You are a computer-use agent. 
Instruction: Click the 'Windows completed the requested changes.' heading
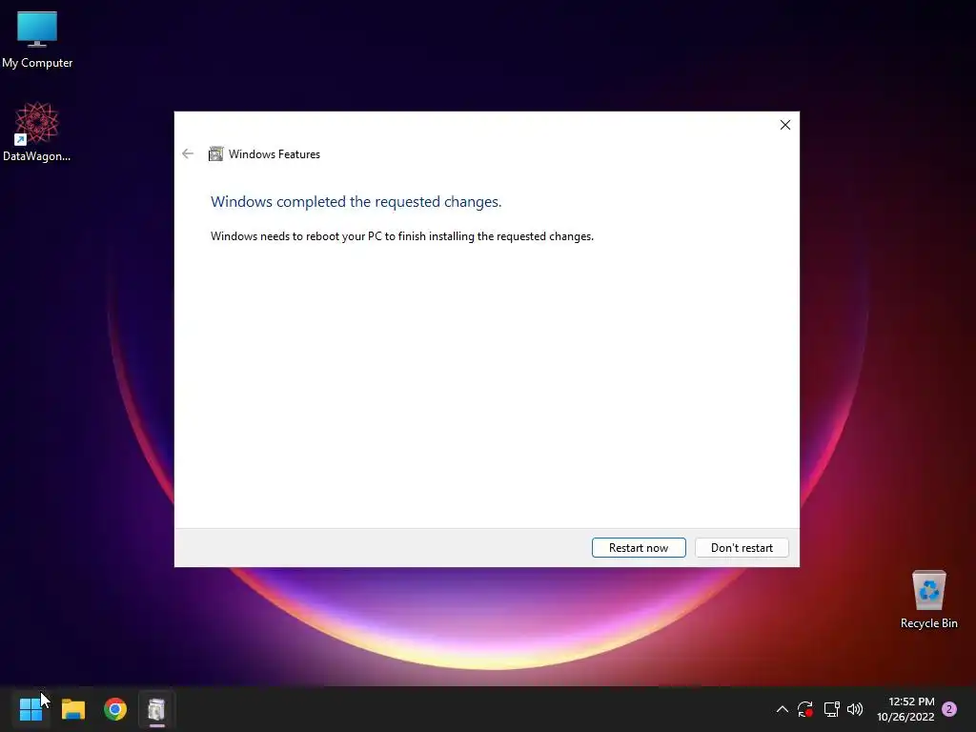[x=356, y=202]
